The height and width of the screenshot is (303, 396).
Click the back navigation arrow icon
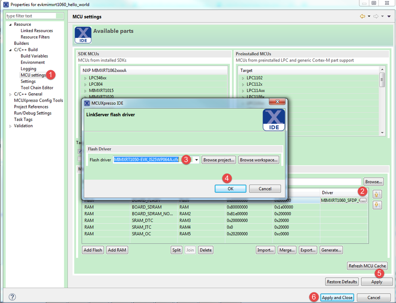[362, 16]
